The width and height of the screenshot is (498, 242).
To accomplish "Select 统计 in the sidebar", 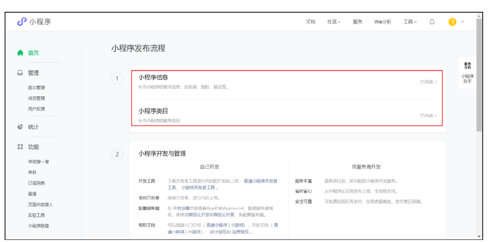I will [33, 127].
